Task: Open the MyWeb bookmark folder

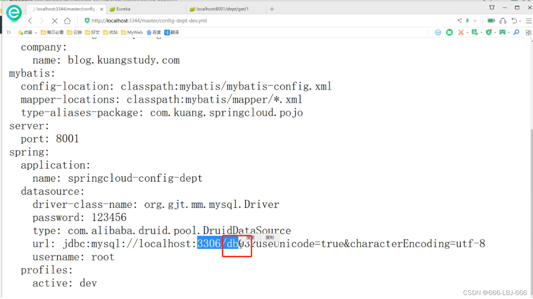Action: (x=132, y=32)
